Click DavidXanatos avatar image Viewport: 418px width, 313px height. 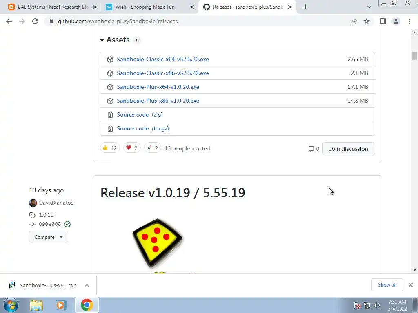33,203
